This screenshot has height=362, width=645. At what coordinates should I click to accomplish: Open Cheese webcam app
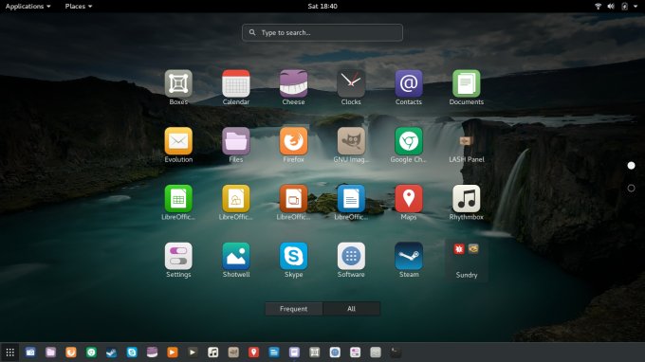point(294,83)
